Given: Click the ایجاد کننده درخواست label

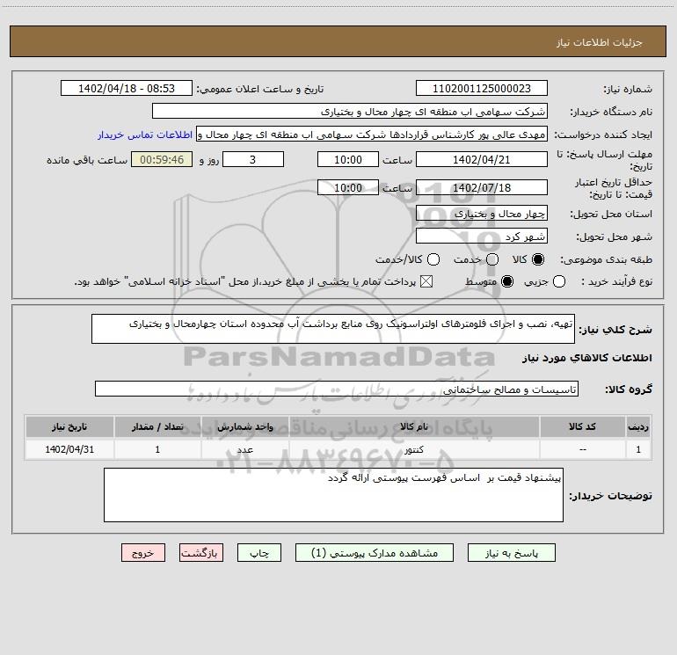Looking at the screenshot, I should 603,135.
